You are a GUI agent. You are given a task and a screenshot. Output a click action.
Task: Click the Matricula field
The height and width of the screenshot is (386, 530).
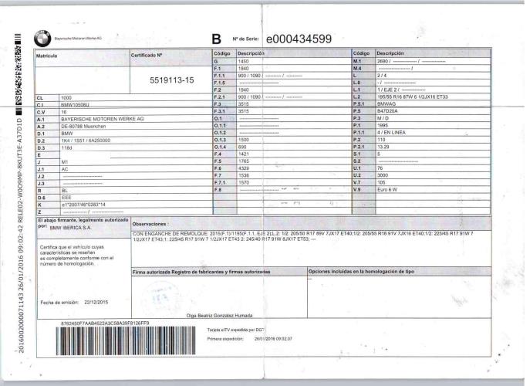tap(83, 72)
